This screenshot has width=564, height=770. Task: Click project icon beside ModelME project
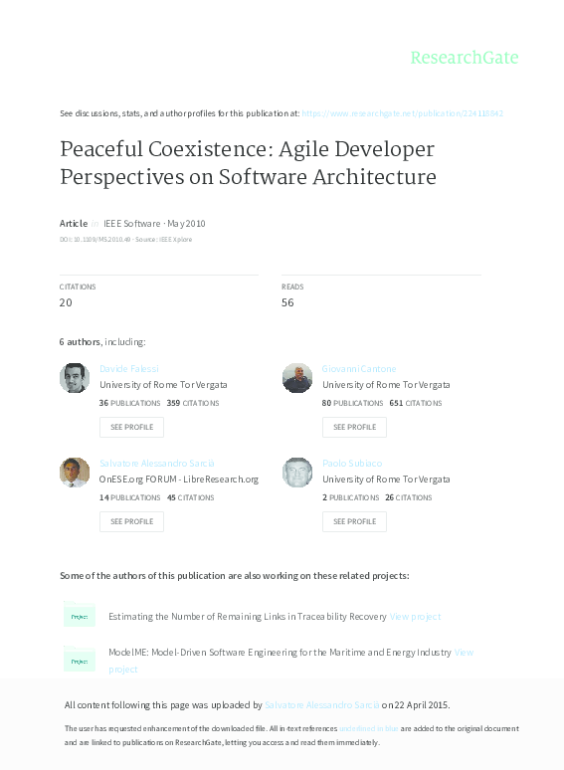point(80,660)
